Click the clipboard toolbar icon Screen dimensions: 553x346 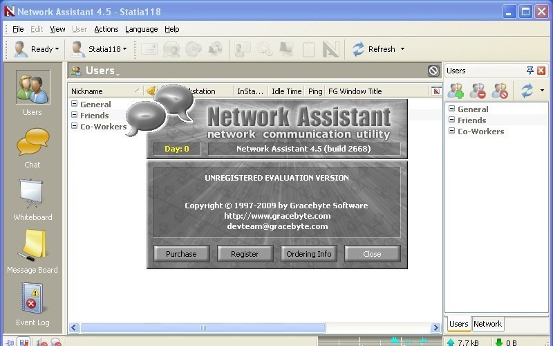pos(308,49)
